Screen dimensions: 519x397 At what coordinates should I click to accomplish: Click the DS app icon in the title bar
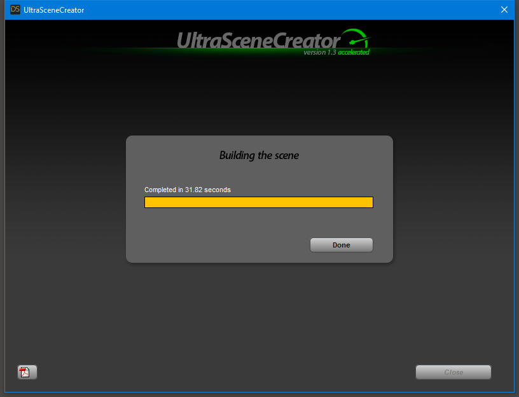pos(15,10)
